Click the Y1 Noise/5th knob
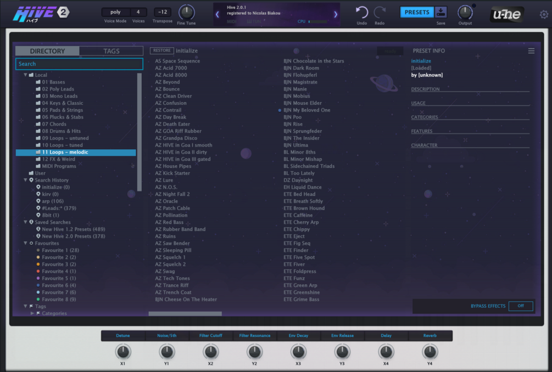The image size is (552, 372). coord(166,351)
